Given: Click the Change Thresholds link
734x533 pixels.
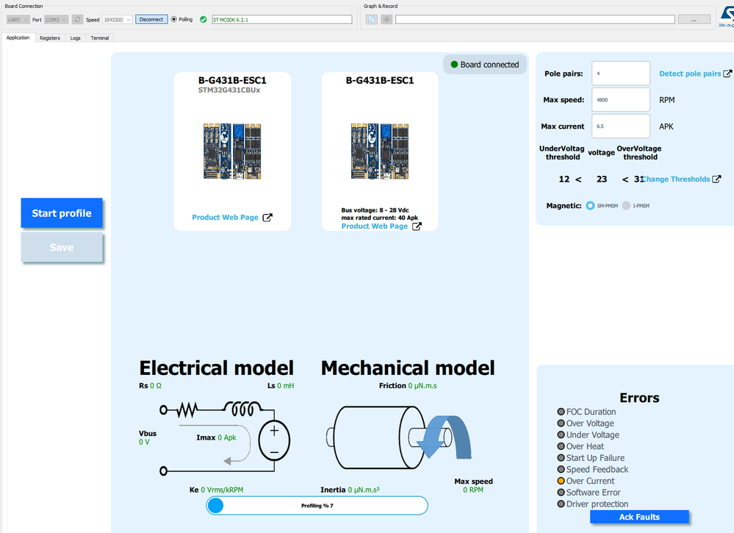Looking at the screenshot, I should point(676,179).
